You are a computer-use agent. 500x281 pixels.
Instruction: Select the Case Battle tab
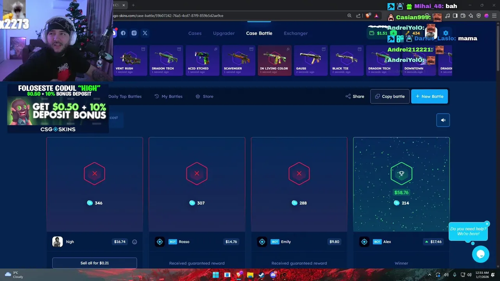(x=259, y=33)
